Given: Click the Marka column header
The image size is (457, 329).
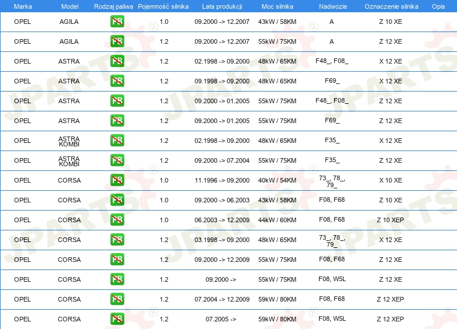Looking at the screenshot, I should 23,6.
